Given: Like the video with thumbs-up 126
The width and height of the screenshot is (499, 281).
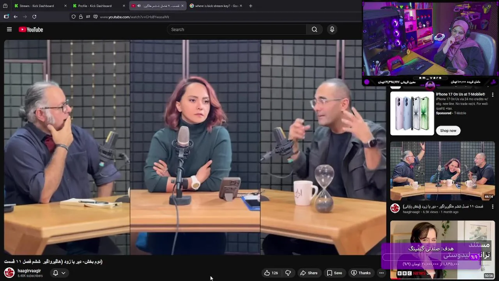Looking at the screenshot, I should pyautogui.click(x=271, y=273).
